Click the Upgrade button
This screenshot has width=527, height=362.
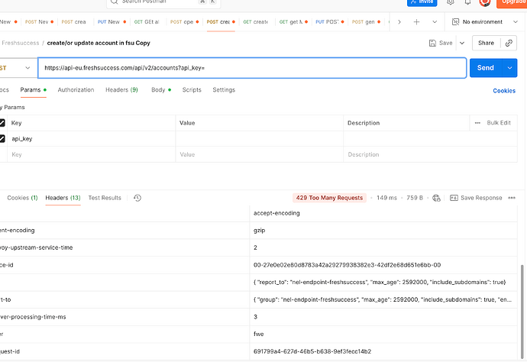tap(512, 3)
